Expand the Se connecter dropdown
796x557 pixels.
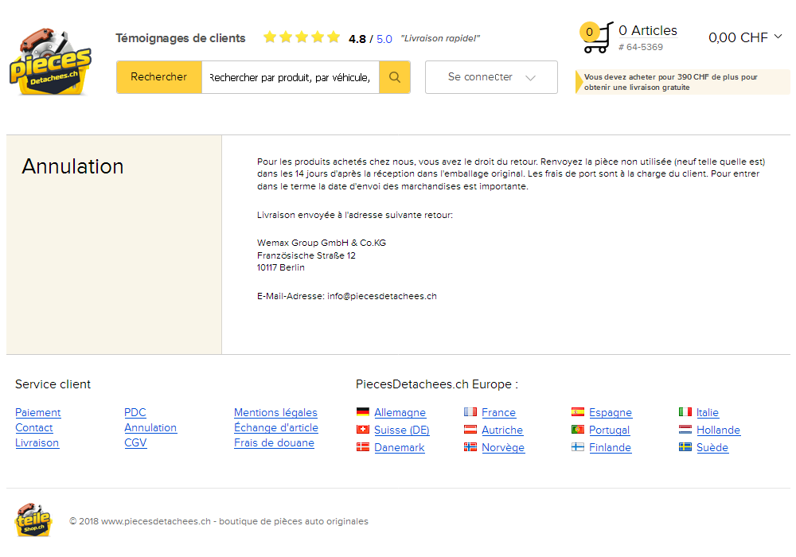click(490, 77)
